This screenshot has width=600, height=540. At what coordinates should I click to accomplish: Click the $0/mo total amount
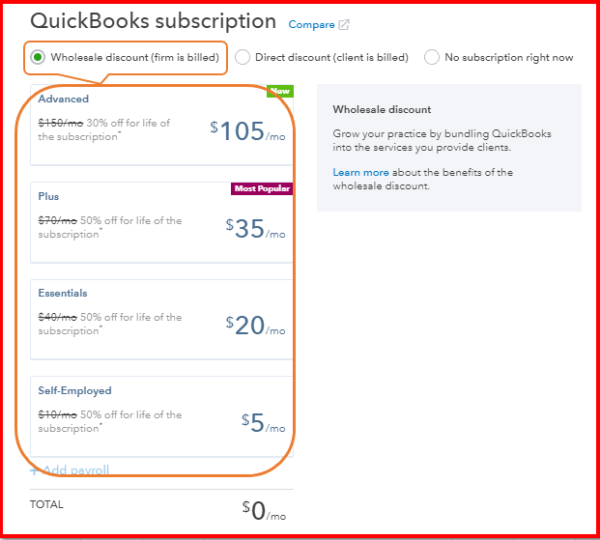click(263, 511)
